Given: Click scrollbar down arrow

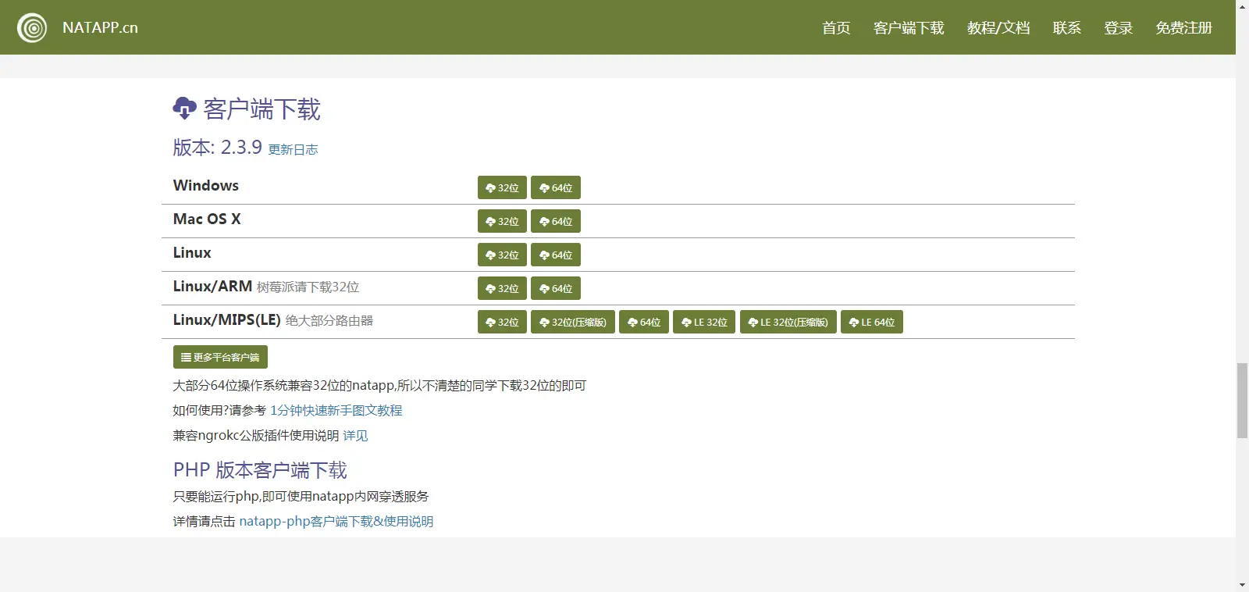Looking at the screenshot, I should [1243, 585].
